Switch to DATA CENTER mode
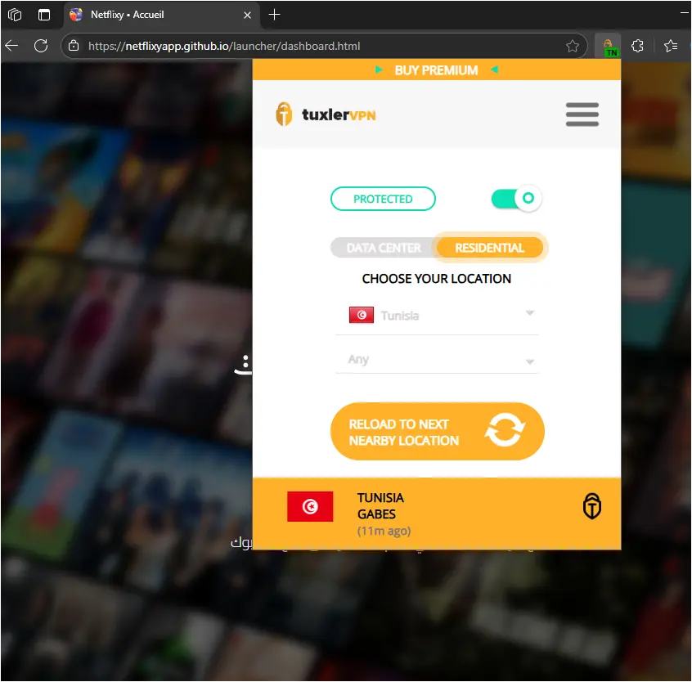Image resolution: width=692 pixels, height=682 pixels. tap(384, 248)
